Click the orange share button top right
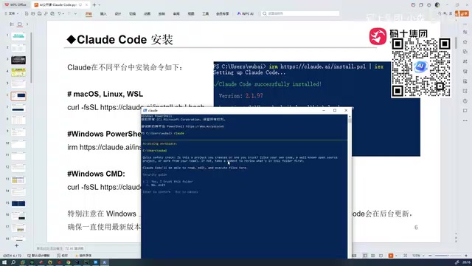The image size is (472, 266). coord(462,13)
